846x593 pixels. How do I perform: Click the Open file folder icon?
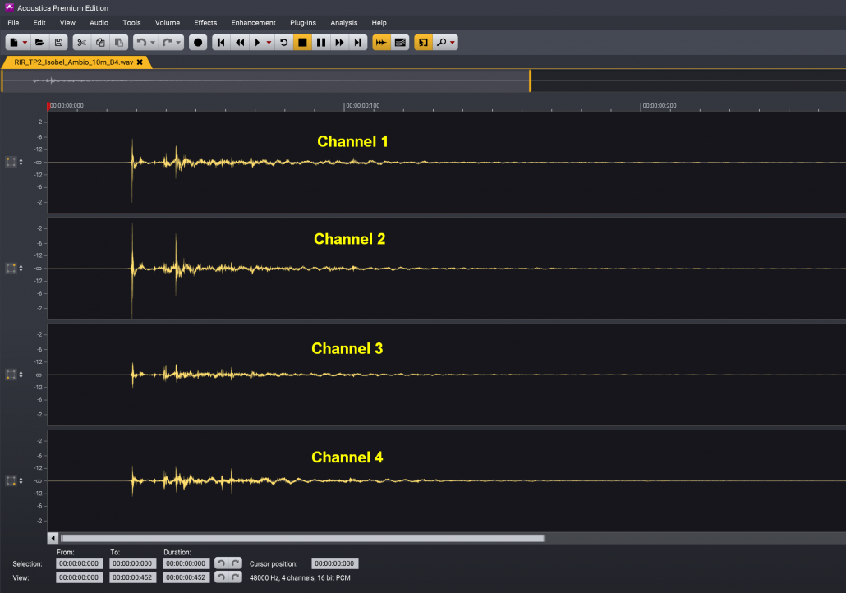coord(39,42)
